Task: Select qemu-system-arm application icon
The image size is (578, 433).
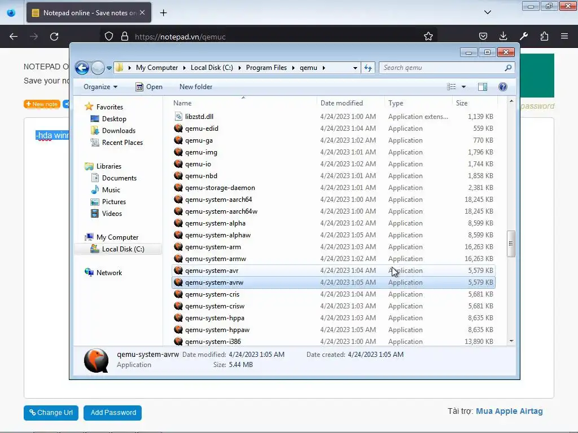Action: point(178,247)
